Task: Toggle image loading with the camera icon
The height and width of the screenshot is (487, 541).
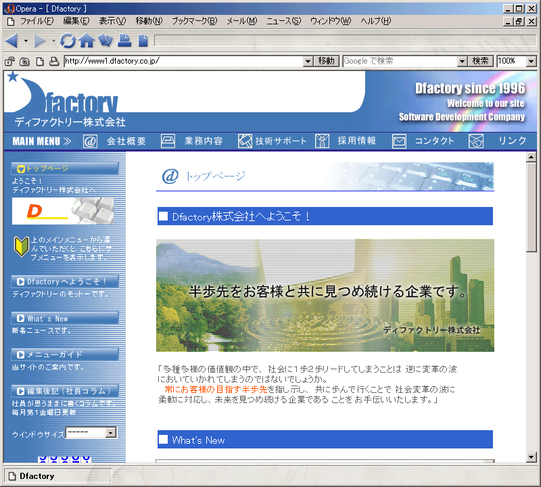Action: (24, 62)
